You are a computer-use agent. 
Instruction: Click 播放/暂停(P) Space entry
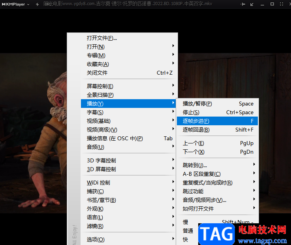pos(217,104)
